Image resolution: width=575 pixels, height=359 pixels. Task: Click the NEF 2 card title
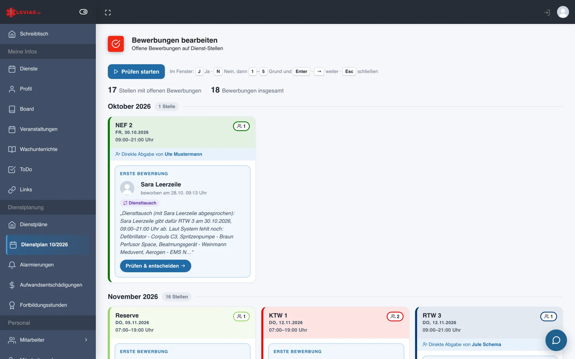(x=124, y=125)
